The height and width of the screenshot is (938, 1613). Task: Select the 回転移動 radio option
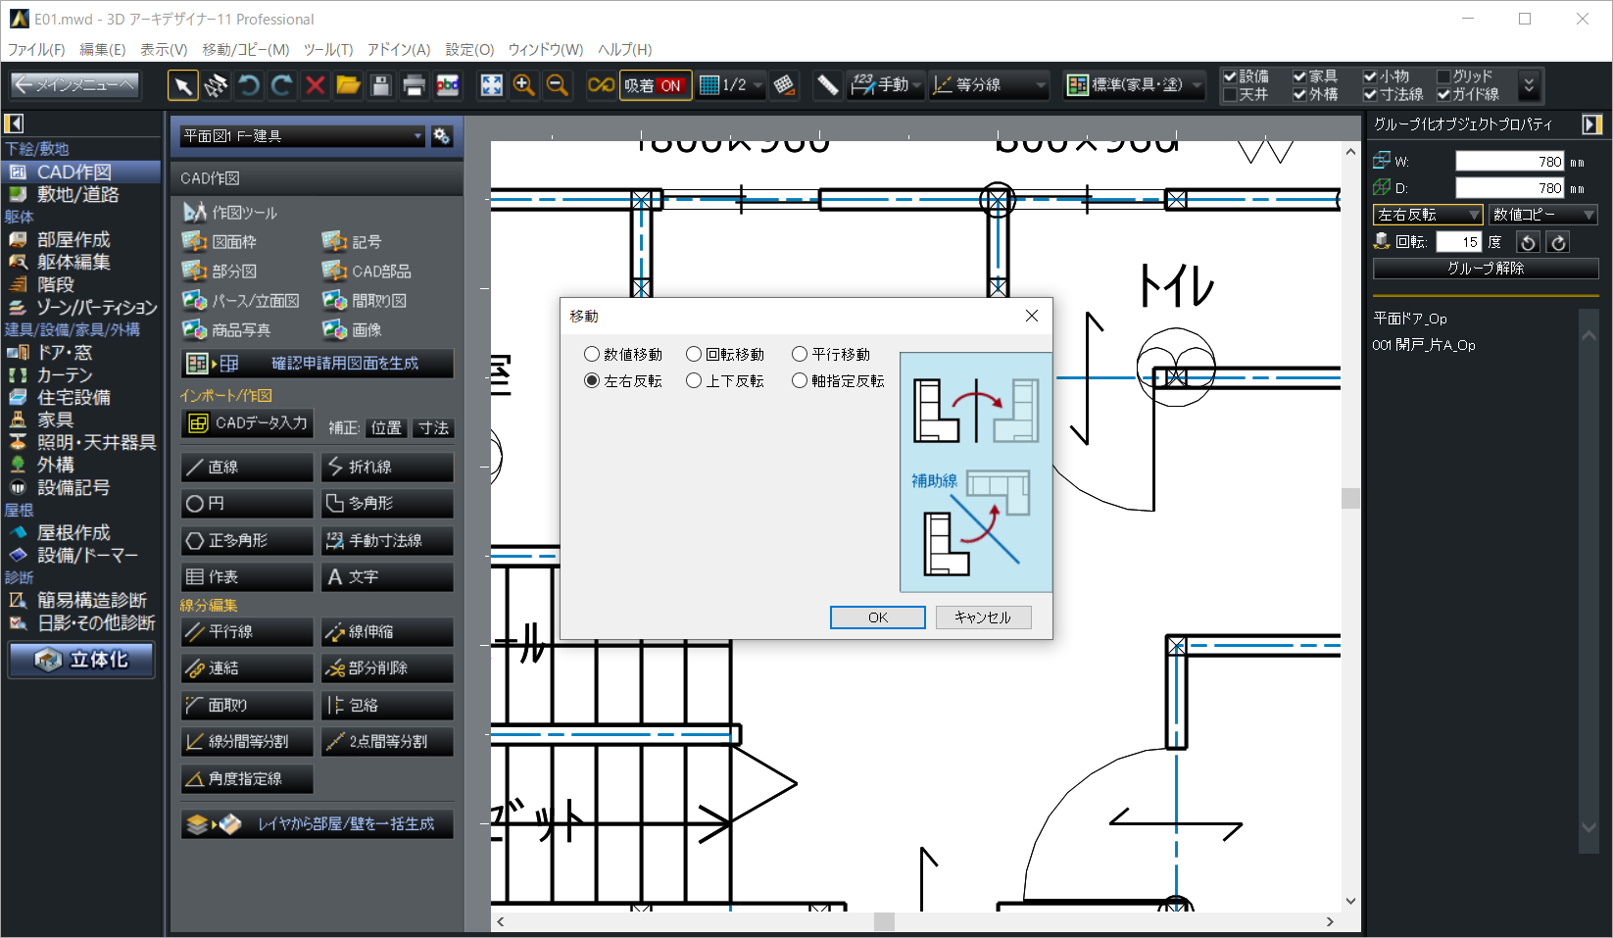694,355
